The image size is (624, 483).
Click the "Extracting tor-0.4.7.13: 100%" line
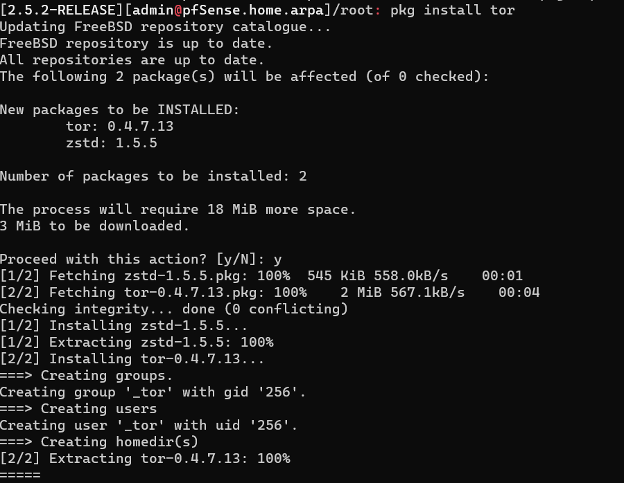pos(144,459)
